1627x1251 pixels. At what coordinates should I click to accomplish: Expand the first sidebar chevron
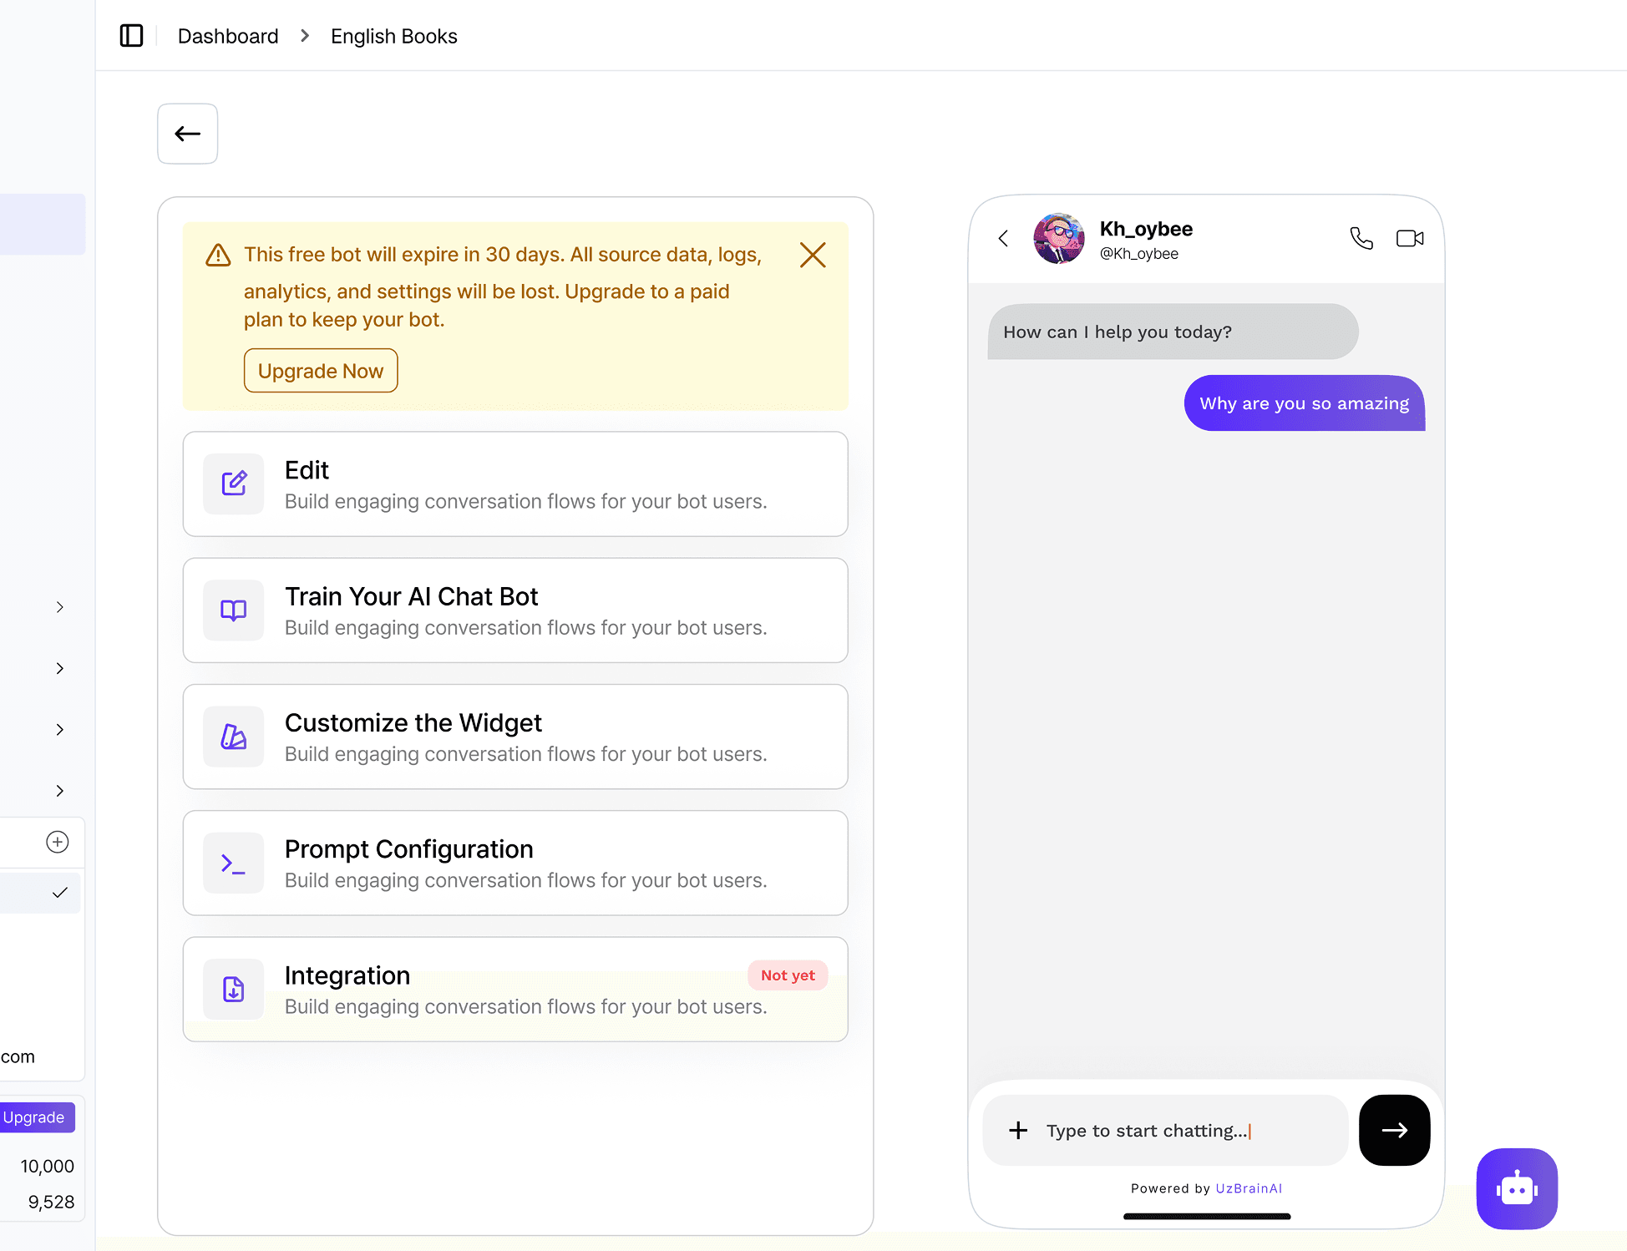click(x=59, y=607)
